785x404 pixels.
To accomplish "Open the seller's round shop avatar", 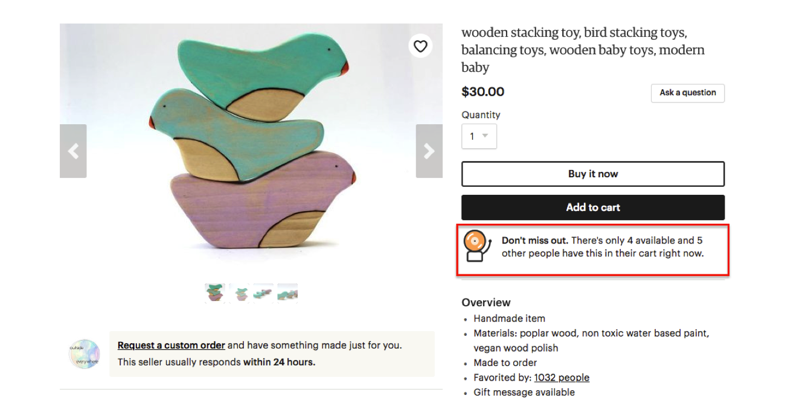I will point(84,354).
